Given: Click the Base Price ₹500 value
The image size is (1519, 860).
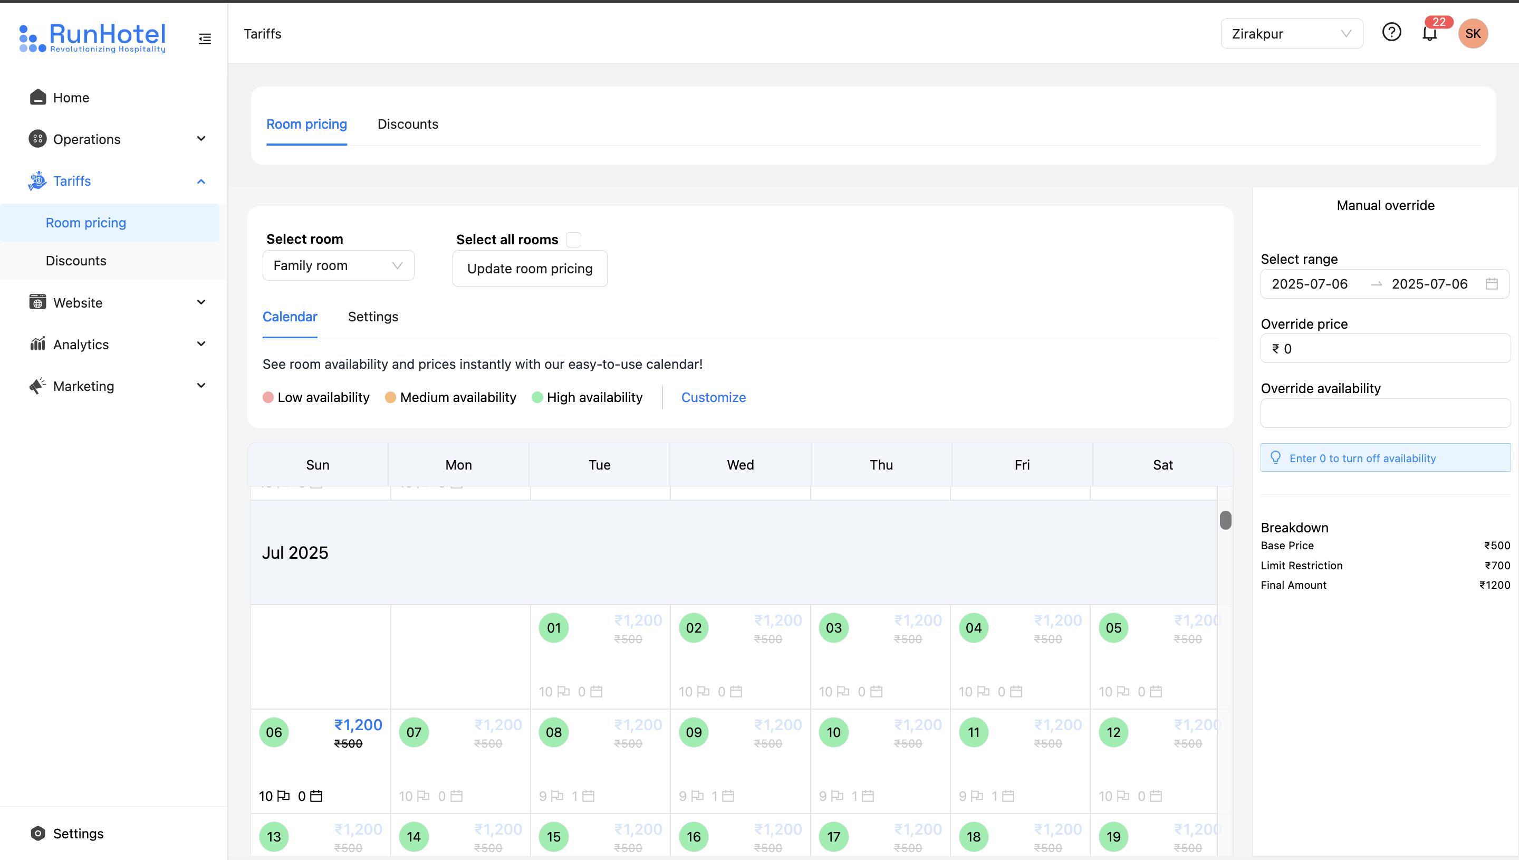Looking at the screenshot, I should point(1497,546).
